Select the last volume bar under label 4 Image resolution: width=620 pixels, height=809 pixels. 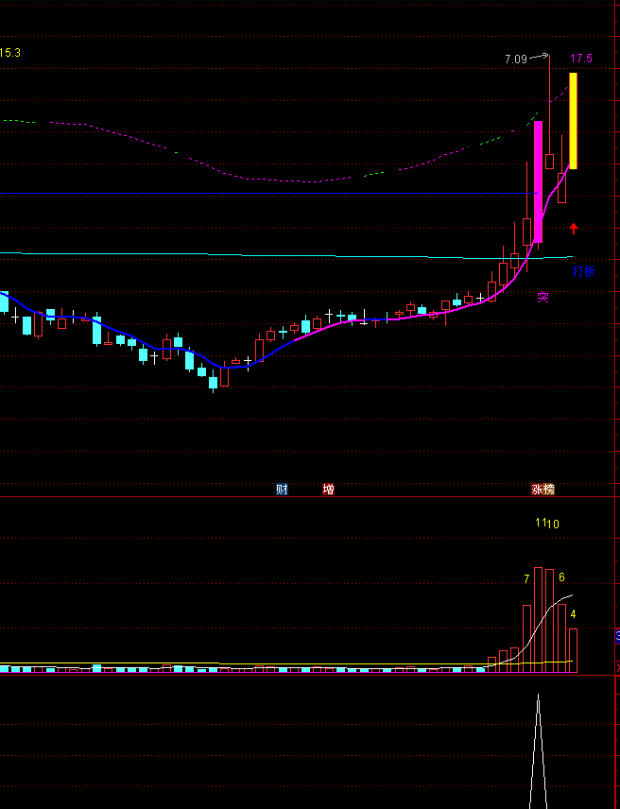[573, 650]
